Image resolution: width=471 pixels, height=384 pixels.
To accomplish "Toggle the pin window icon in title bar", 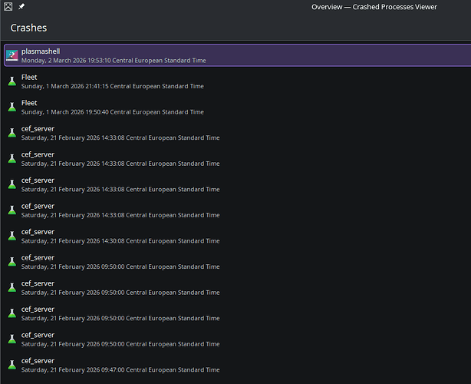I will pyautogui.click(x=21, y=6).
